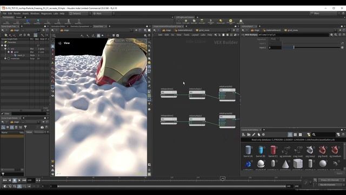Click the pencil edit icon in asset gallery toolbar

point(254,134)
